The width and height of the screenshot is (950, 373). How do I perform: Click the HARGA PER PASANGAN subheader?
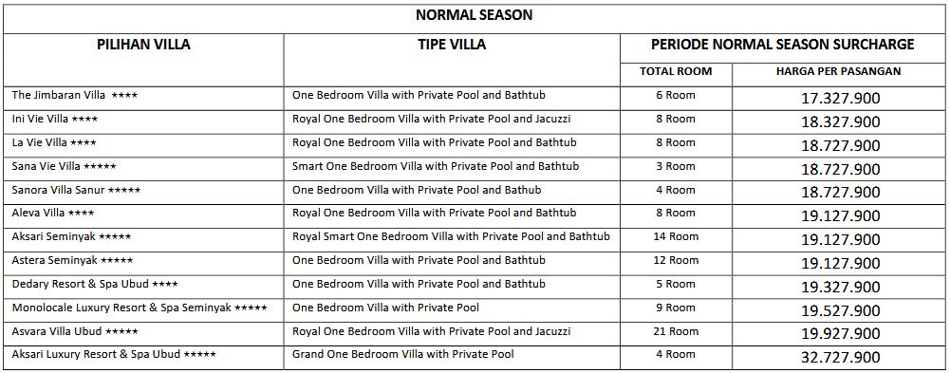[x=839, y=74]
